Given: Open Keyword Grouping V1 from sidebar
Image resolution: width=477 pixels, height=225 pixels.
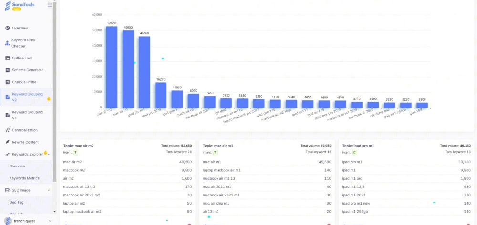Looking at the screenshot, I should pyautogui.click(x=27, y=115).
